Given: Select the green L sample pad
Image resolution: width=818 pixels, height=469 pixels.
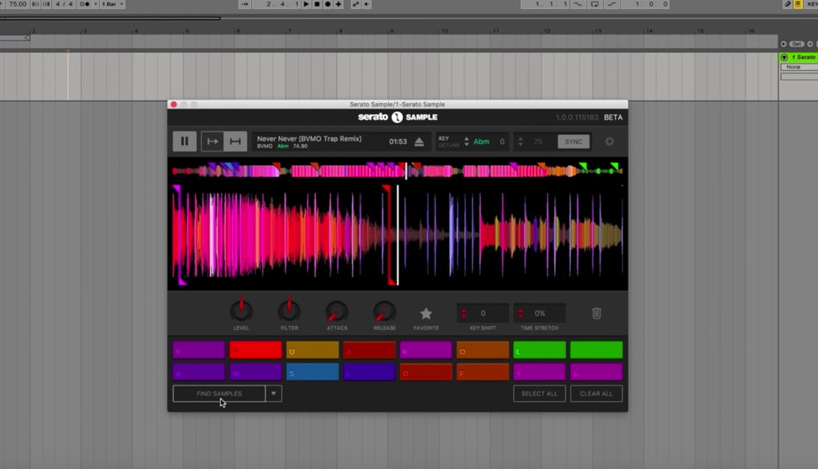Looking at the screenshot, I should 540,350.
